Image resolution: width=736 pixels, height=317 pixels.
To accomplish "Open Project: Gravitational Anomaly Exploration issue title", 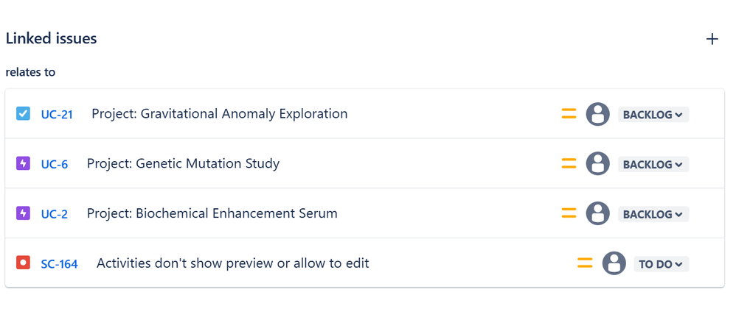I will tap(220, 114).
